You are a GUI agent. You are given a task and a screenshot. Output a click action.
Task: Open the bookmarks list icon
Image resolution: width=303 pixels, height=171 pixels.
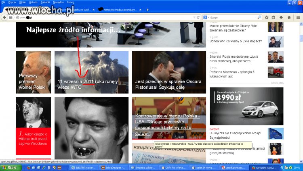[274, 17]
